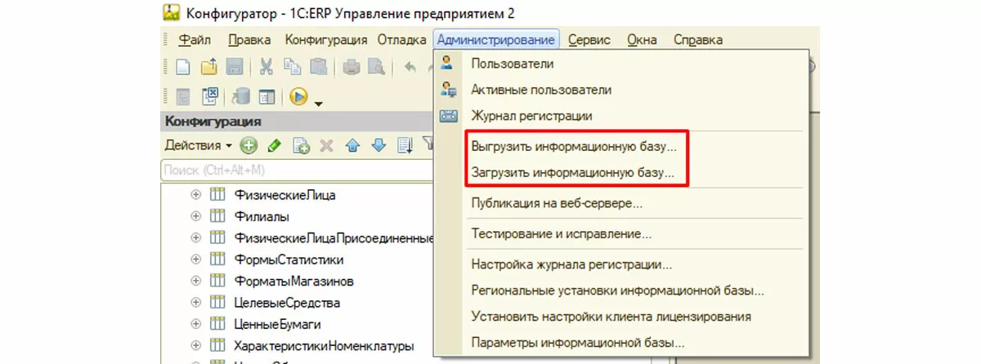Image resolution: width=981 pixels, height=364 pixels.
Task: Click the green Add plus icon
Action: click(x=249, y=145)
